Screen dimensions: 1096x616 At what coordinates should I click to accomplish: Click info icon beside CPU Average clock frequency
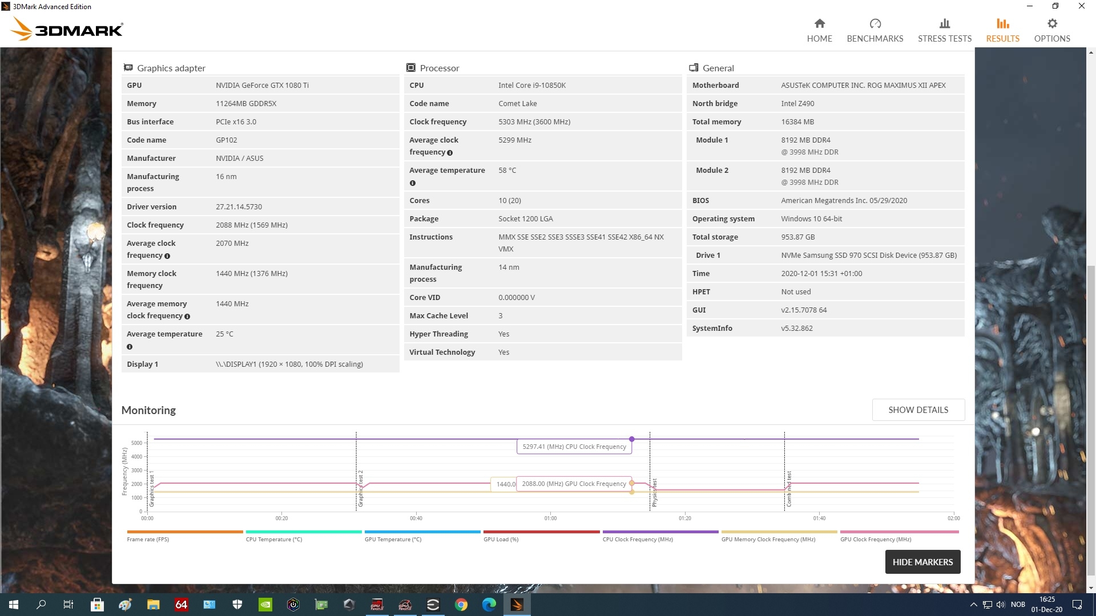[x=450, y=153]
